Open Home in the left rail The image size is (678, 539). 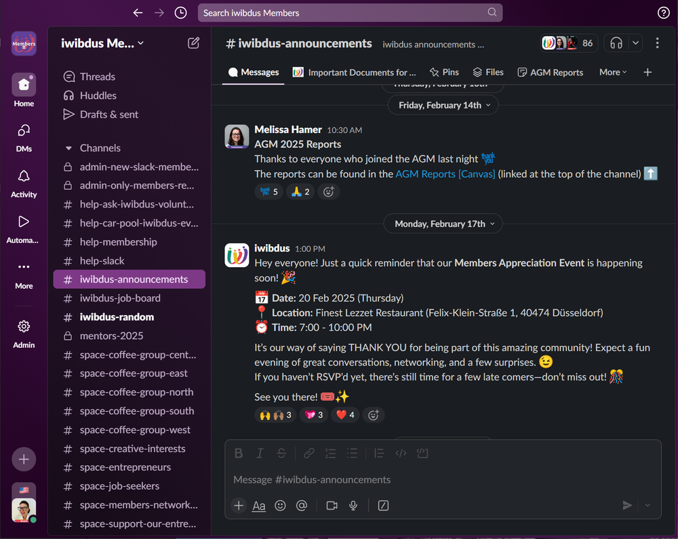coord(24,90)
